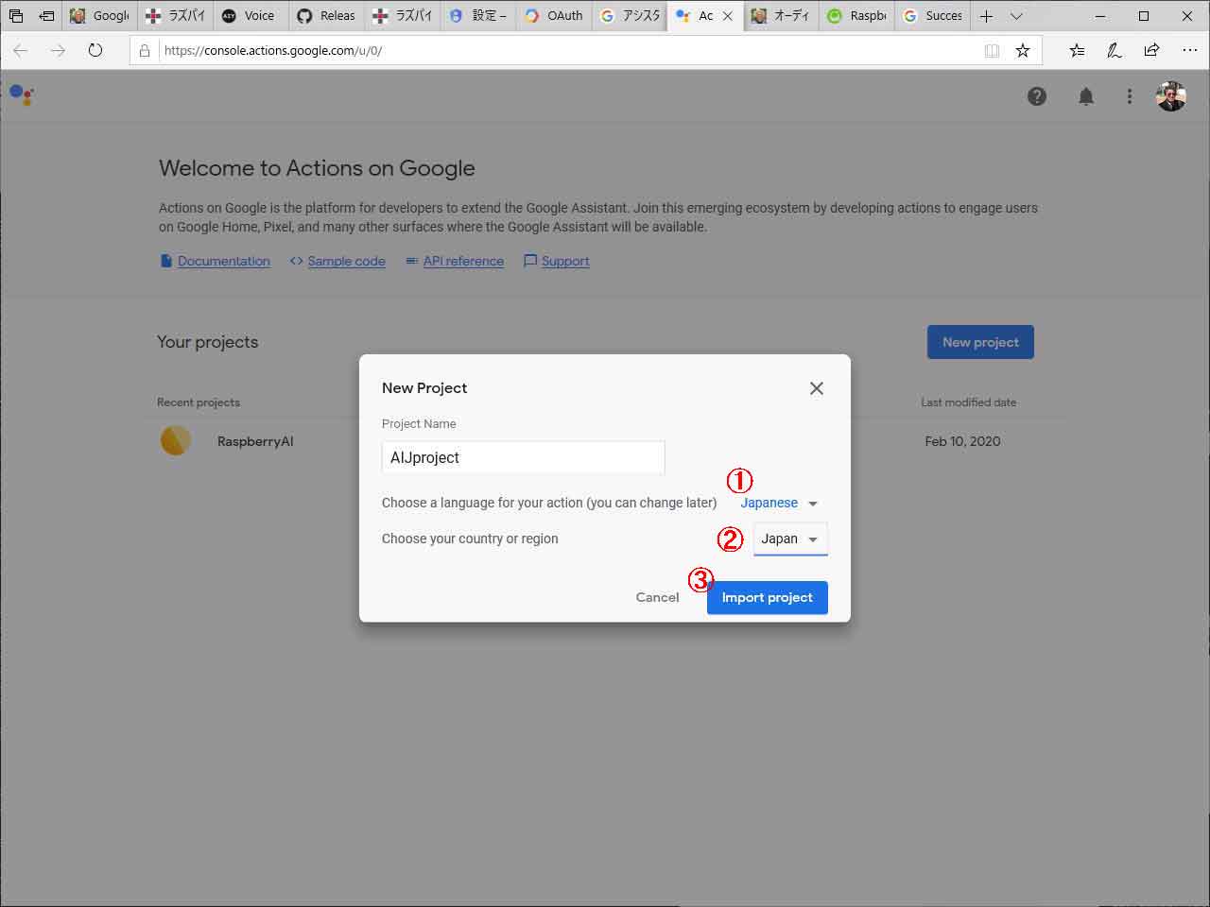Click the Google Assistant logo
This screenshot has width=1210, height=907.
click(x=22, y=94)
